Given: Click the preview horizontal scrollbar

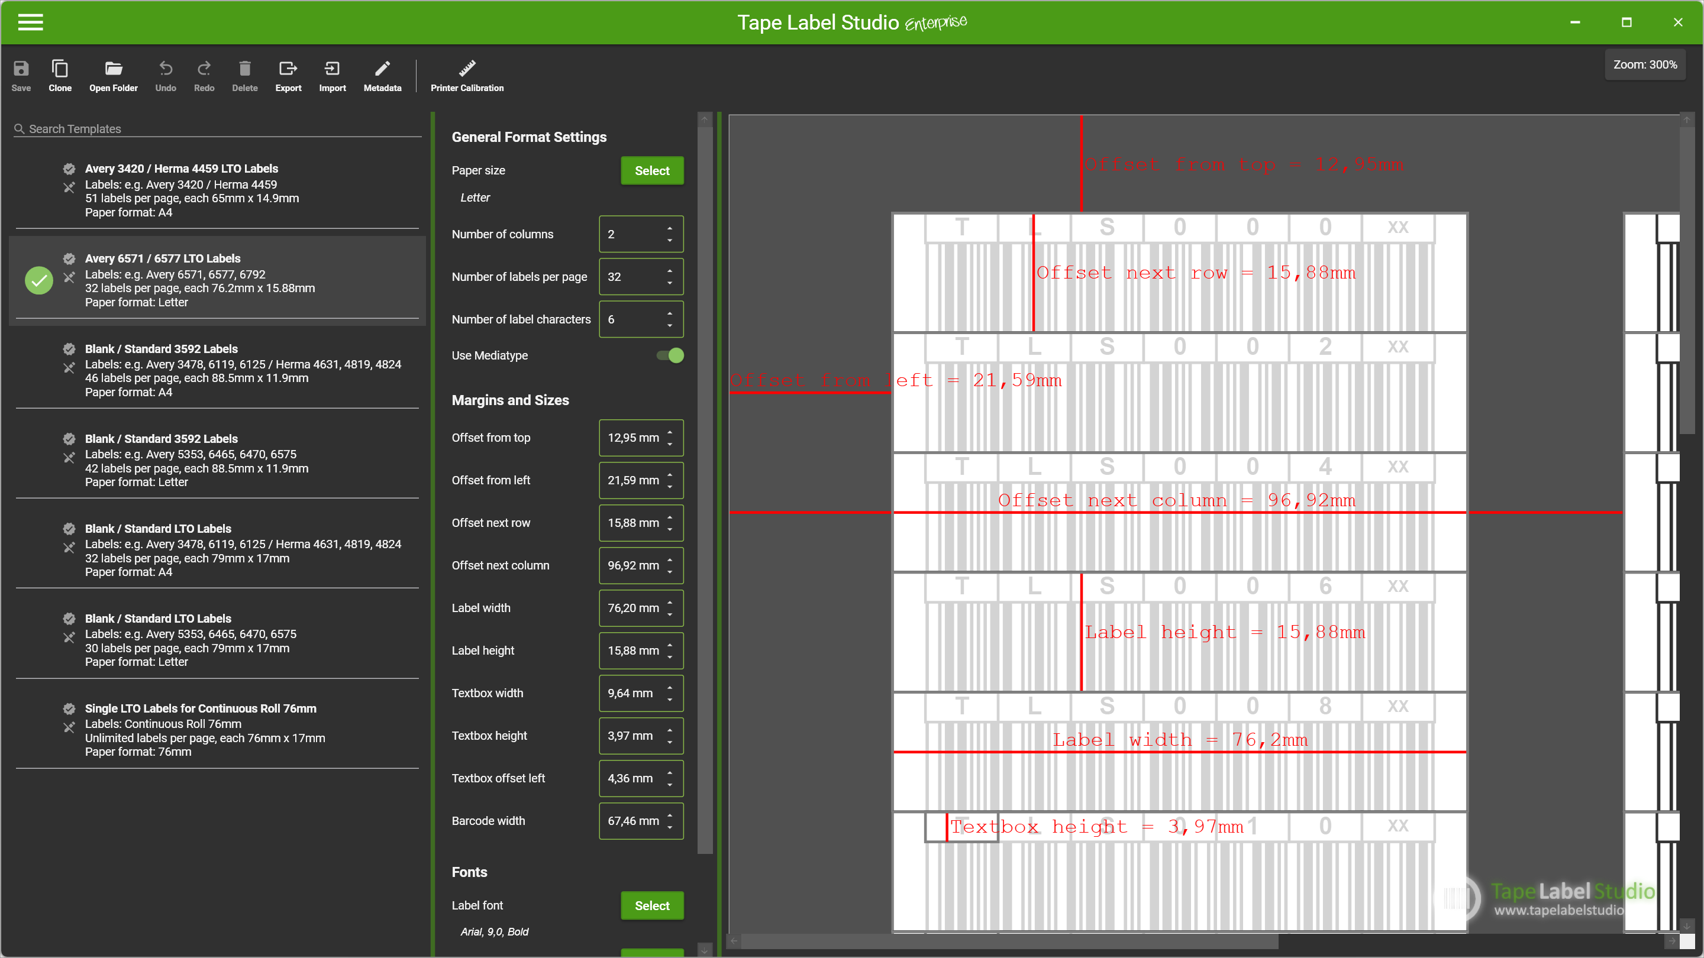Looking at the screenshot, I should point(1009,940).
